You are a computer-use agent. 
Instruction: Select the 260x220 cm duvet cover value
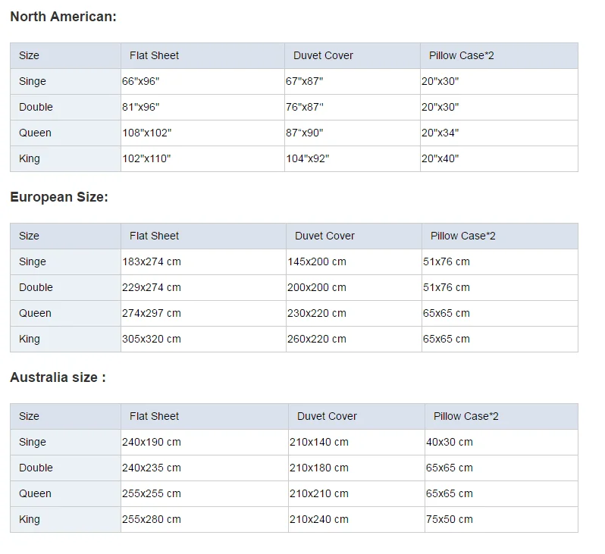tap(316, 339)
